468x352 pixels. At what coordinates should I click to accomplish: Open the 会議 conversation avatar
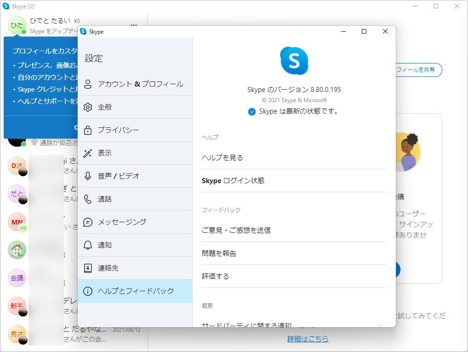click(17, 278)
